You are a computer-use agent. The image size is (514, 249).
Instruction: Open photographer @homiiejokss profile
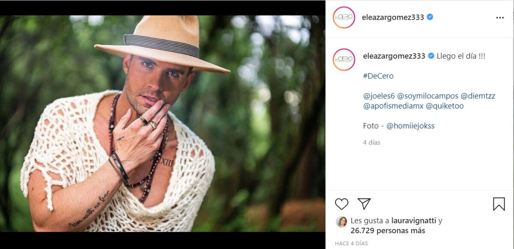pyautogui.click(x=410, y=126)
